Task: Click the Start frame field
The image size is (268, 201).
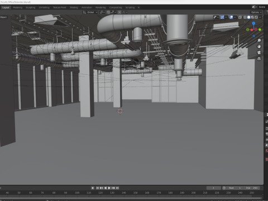Action: pyautogui.click(x=235, y=188)
